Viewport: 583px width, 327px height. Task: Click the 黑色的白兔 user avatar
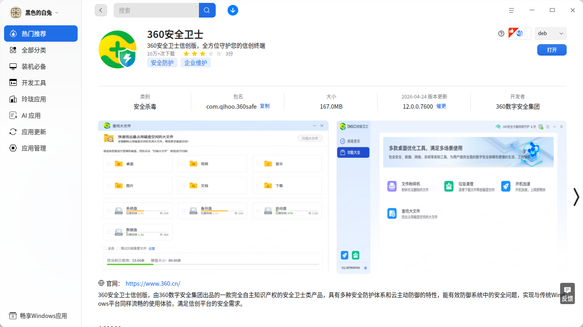pos(16,13)
